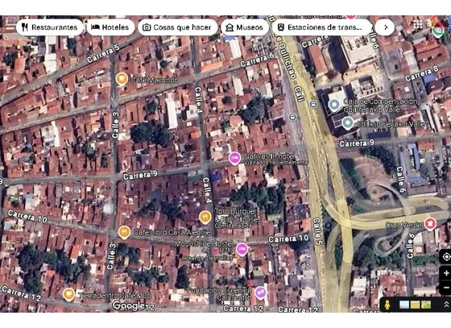The width and height of the screenshot is (451, 328).
Task: Open Google apps grid
Action: click(x=418, y=25)
